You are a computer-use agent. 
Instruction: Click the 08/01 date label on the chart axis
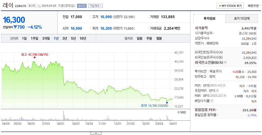click(x=61, y=124)
